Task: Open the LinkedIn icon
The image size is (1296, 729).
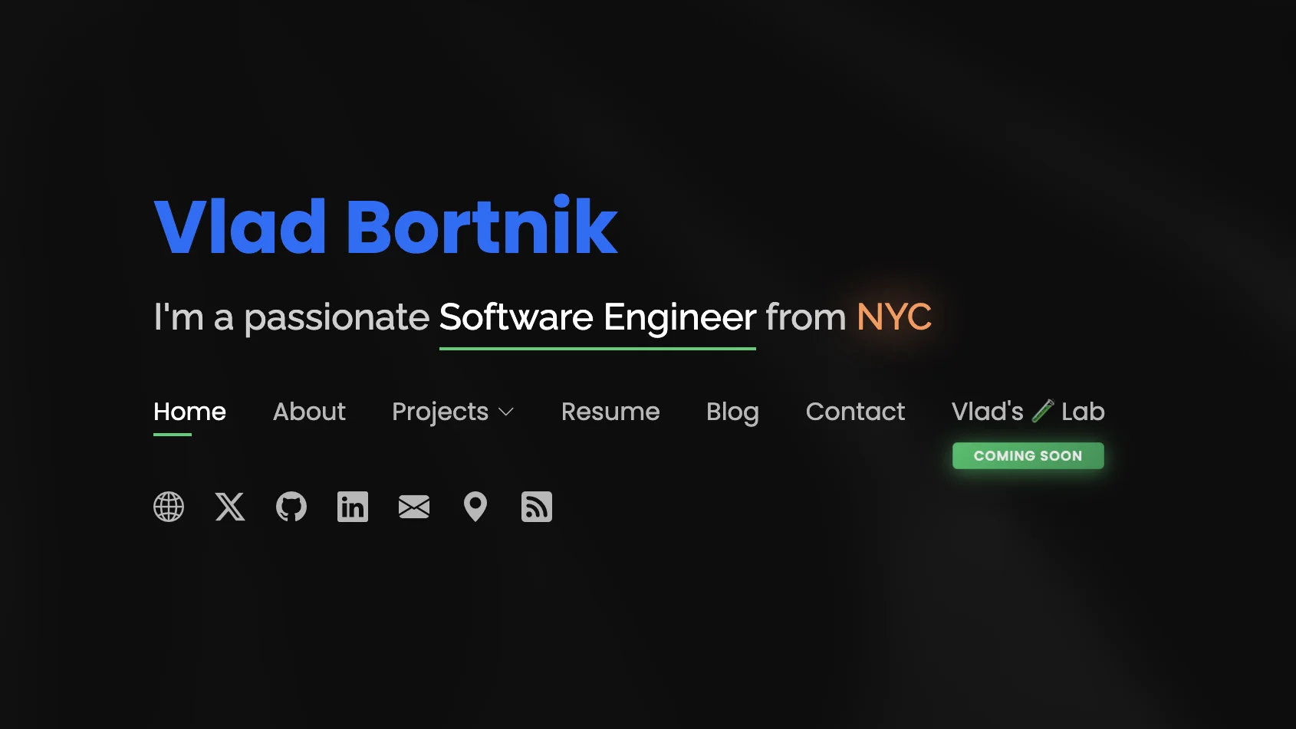Action: click(352, 507)
